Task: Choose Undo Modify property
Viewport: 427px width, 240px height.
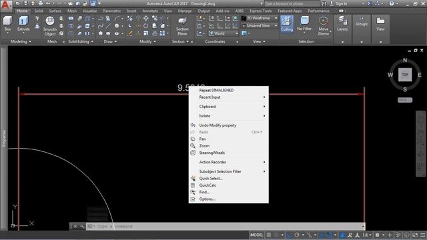Action: pos(228,125)
